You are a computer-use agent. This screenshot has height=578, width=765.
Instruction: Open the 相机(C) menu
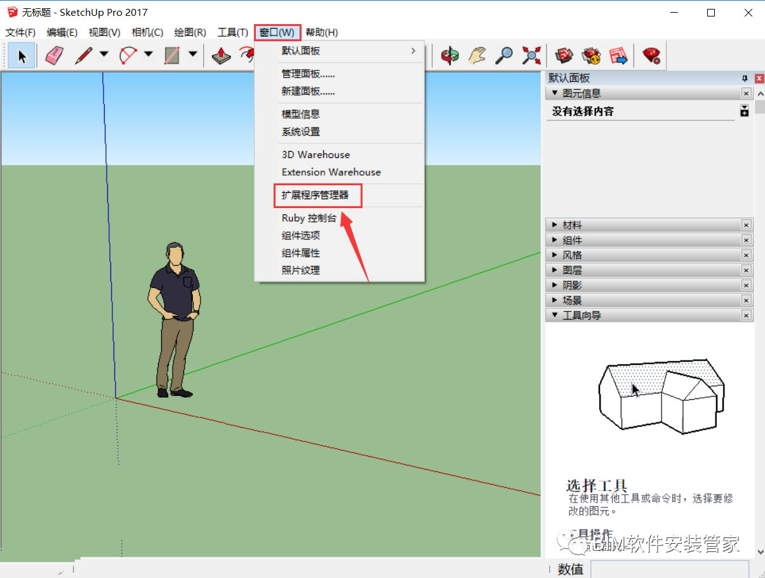pos(147,32)
